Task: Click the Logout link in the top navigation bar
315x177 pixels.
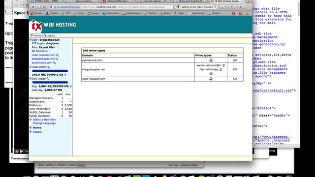Action: 51,35
